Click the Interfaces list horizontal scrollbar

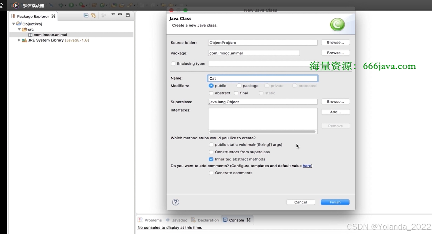[262, 132]
